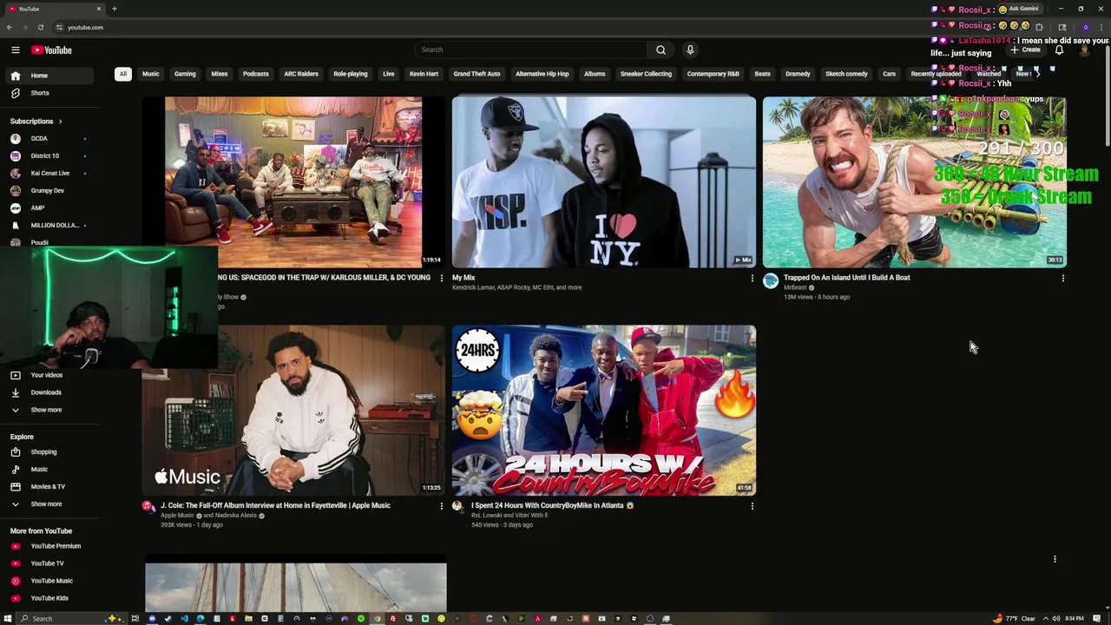Viewport: 1111px width, 625px height.
Task: Select the Kevin Hart filter chip
Action: (424, 74)
